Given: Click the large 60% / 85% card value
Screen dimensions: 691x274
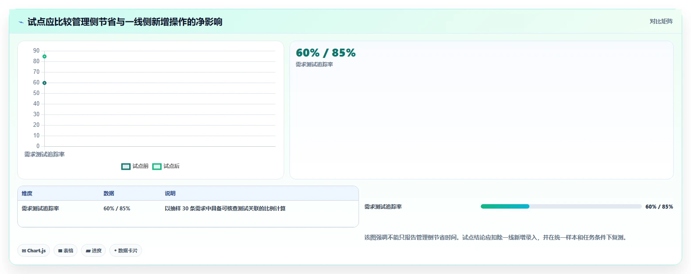Looking at the screenshot, I should 326,53.
